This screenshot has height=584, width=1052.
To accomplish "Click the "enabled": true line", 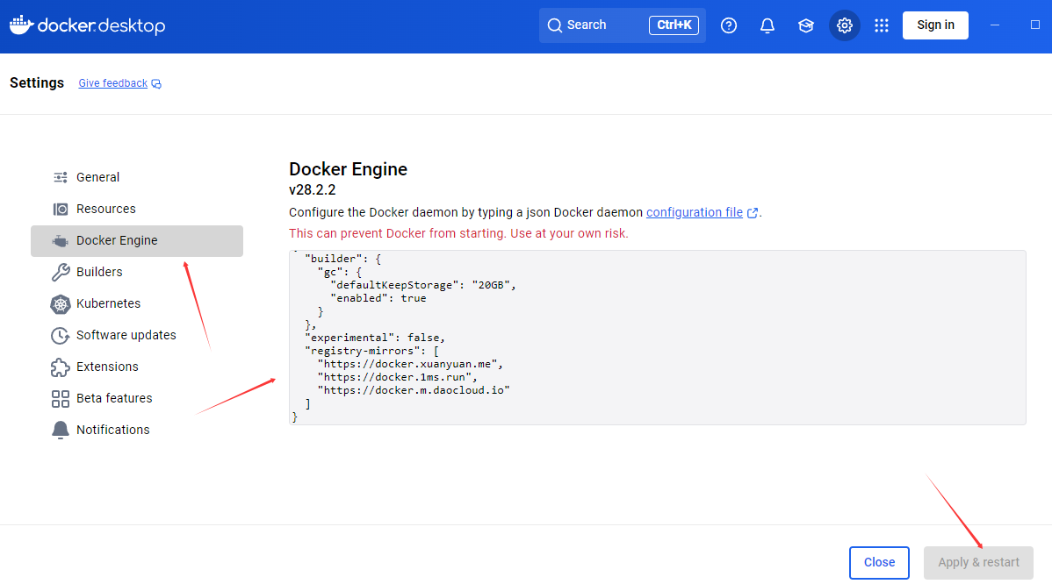I will click(378, 298).
